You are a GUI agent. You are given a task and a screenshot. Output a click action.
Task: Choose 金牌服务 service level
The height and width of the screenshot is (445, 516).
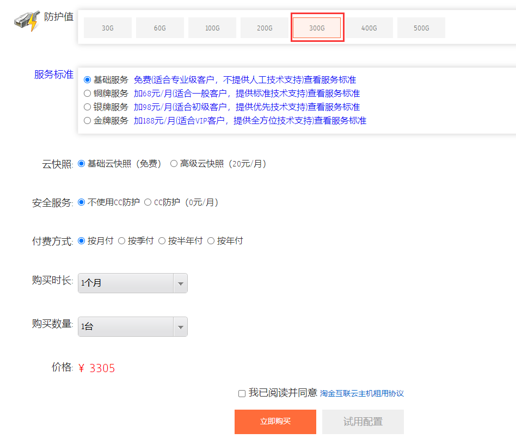(87, 120)
